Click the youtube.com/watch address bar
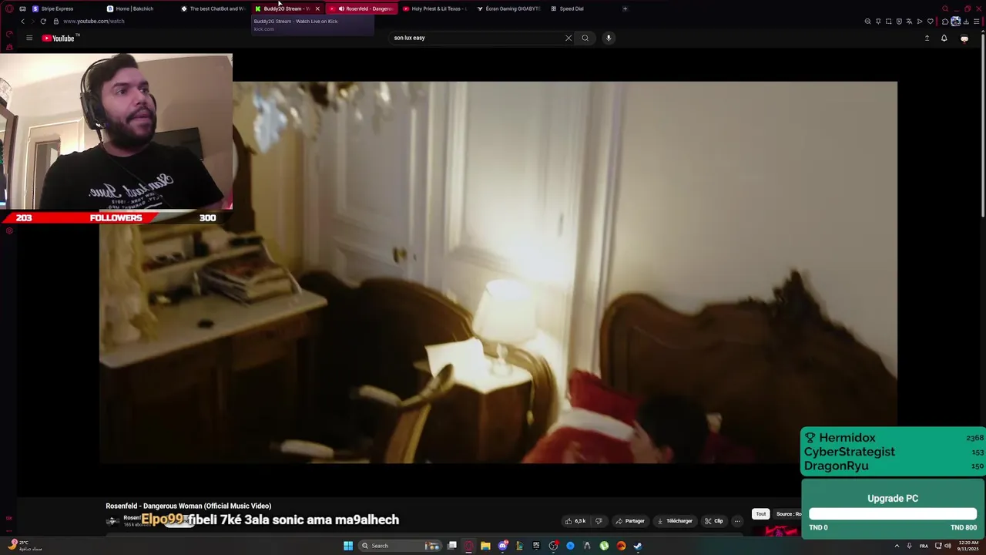This screenshot has height=555, width=986. pos(93,21)
